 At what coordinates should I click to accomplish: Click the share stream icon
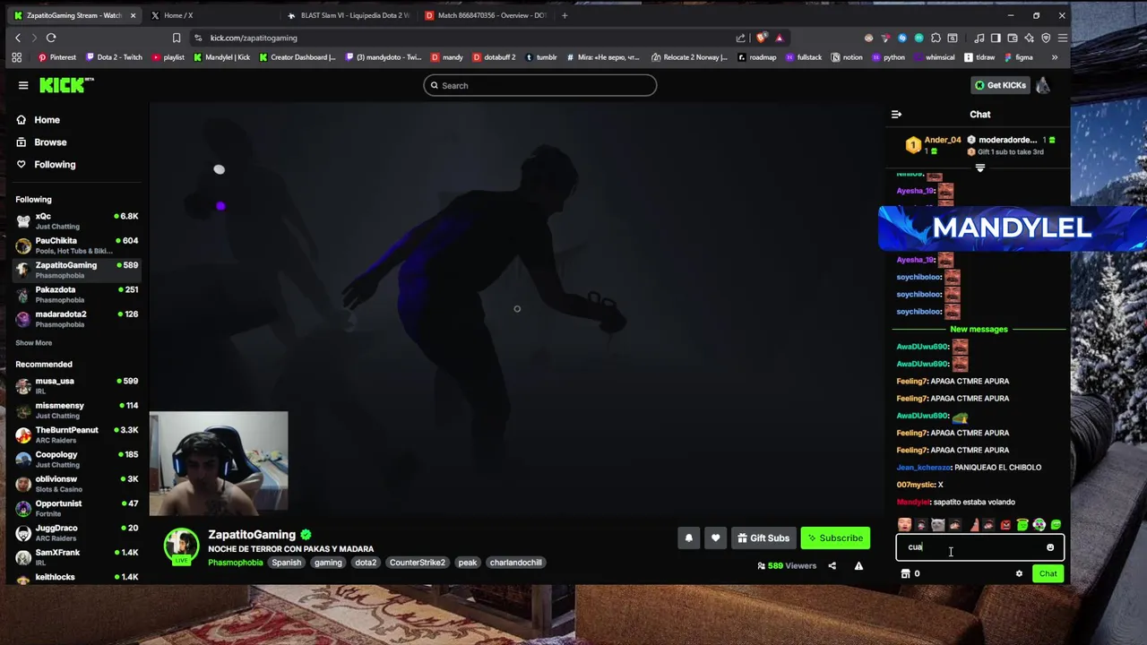(832, 566)
